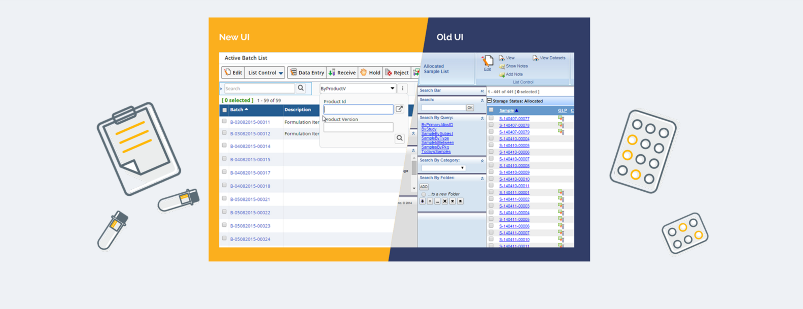
Task: Click the Product Version input field
Action: coord(358,127)
